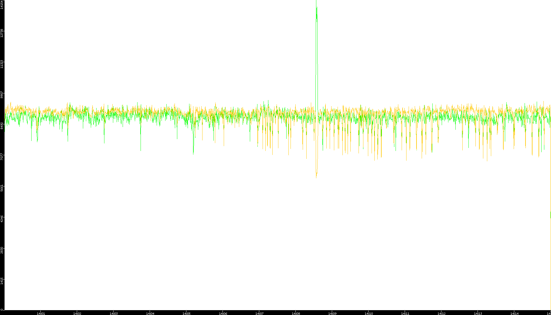The width and height of the screenshot is (551, 315).
Task: Select the 12738 vertical axis label
Action: tap(2, 33)
